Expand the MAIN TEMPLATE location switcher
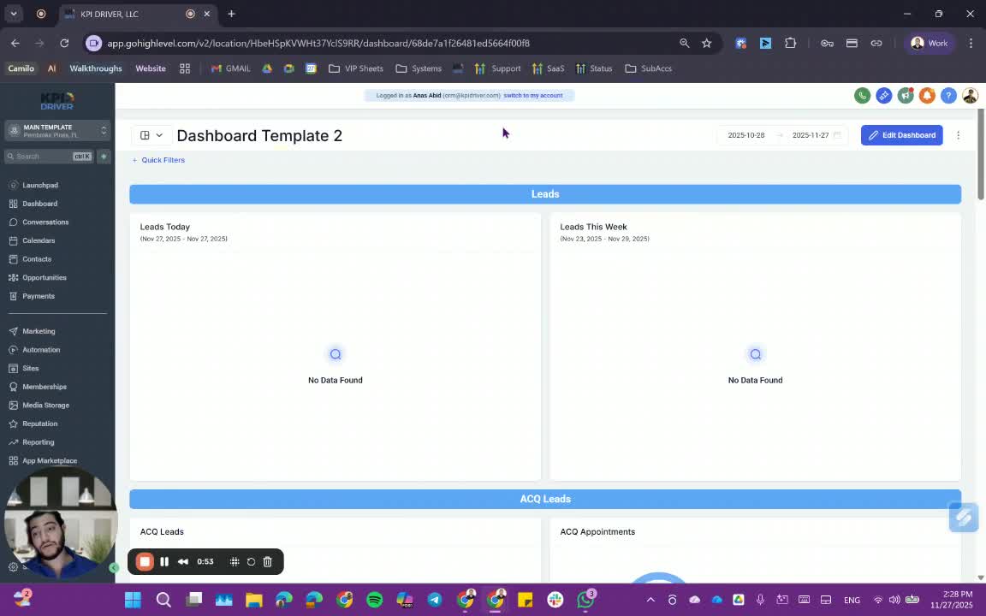 coord(58,131)
